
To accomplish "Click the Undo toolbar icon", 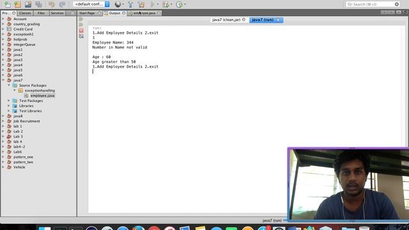I will pyautogui.click(x=52, y=4).
